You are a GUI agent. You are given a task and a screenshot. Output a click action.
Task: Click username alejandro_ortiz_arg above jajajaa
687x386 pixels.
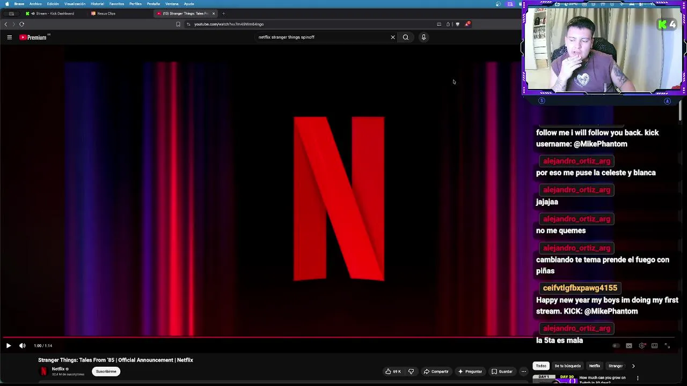576,190
